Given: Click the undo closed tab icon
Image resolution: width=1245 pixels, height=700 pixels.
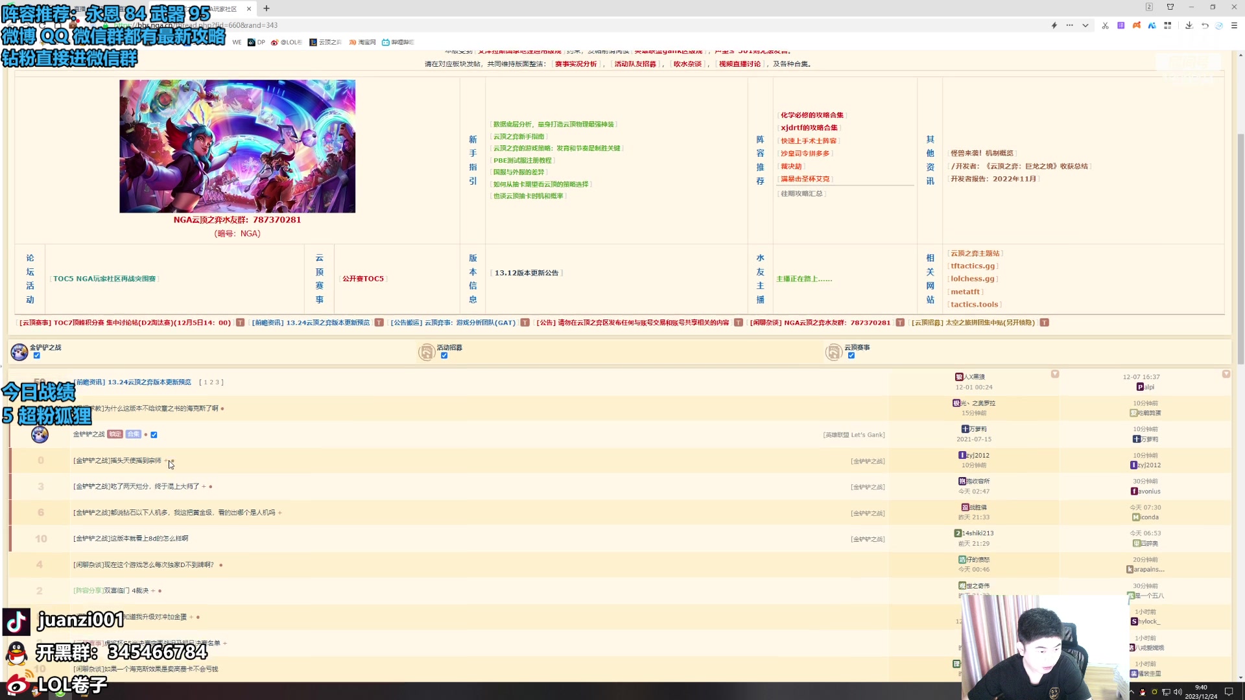Looking at the screenshot, I should (1204, 25).
